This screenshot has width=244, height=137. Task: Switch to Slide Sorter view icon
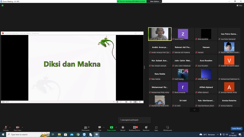[x=131, y=102]
